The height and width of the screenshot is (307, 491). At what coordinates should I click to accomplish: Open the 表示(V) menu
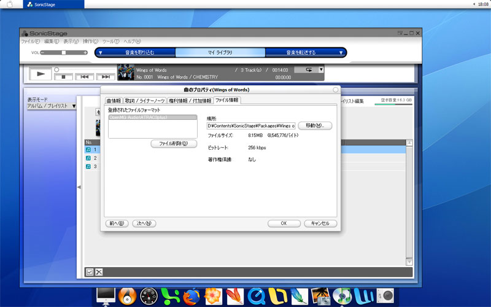(71, 41)
